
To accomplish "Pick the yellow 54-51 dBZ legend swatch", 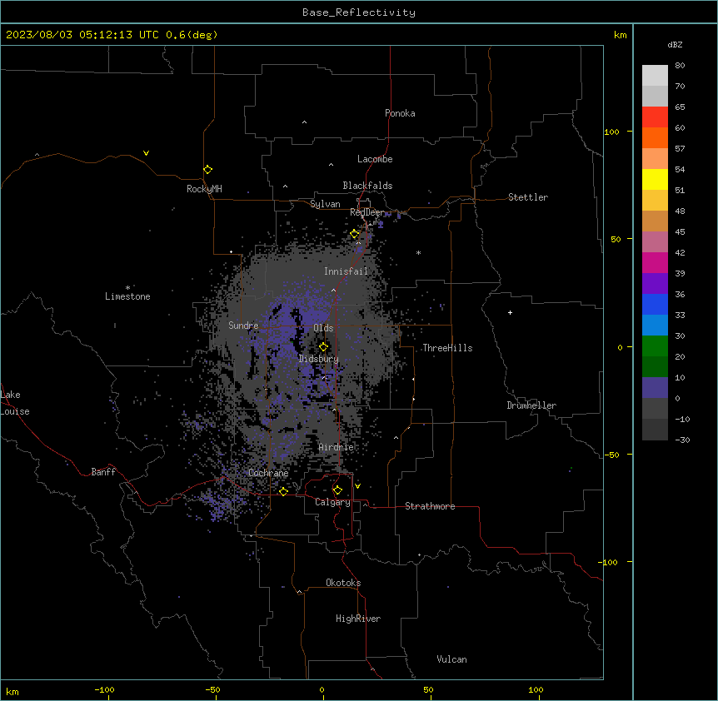I will pos(655,179).
